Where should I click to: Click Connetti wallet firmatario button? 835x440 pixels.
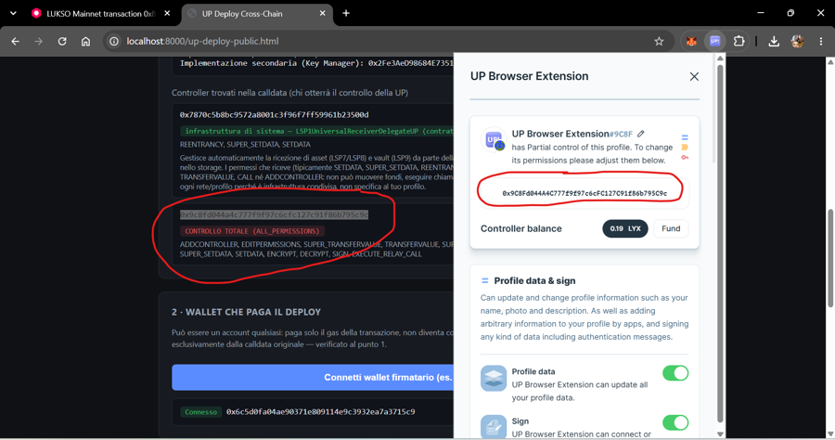pos(313,377)
